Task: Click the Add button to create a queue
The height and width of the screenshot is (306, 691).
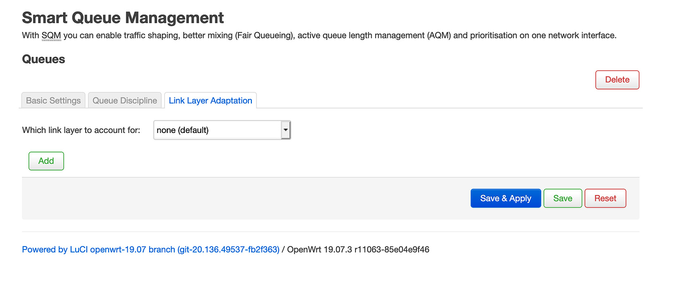Action: [46, 160]
